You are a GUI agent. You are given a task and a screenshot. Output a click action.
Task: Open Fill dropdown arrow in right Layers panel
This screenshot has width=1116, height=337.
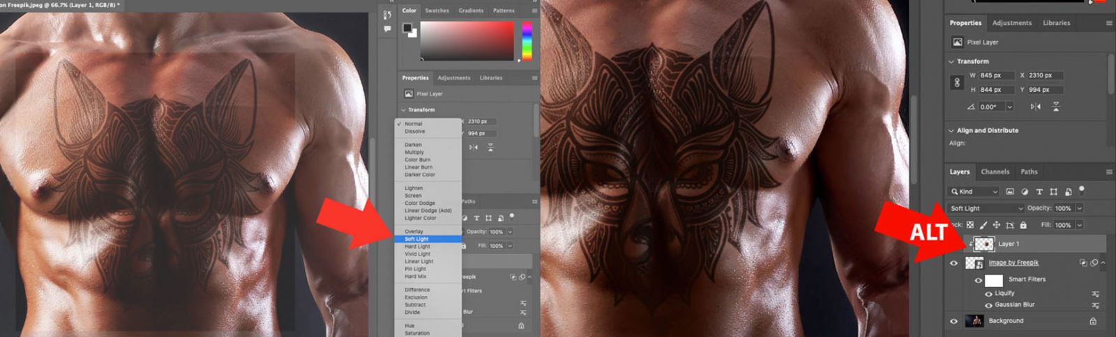tap(1079, 225)
